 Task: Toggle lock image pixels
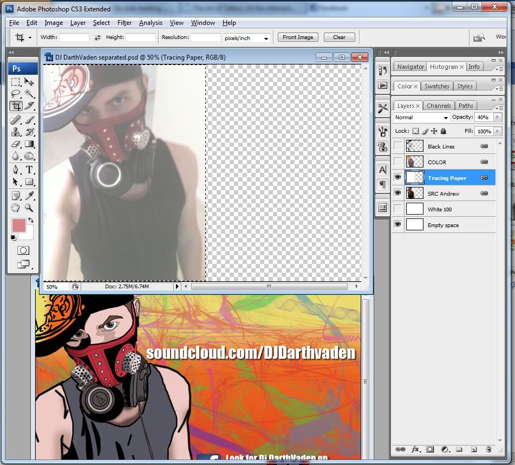[x=425, y=131]
